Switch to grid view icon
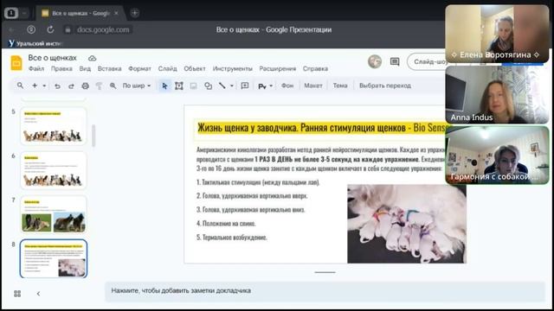Image resolution: width=554 pixels, height=311 pixels. click(x=17, y=294)
